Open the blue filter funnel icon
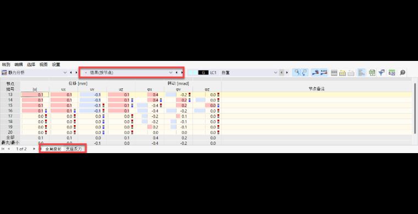This screenshot has width=418, height=214. tap(382, 72)
